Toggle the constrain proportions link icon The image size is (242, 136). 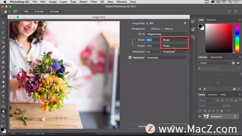coord(132,43)
